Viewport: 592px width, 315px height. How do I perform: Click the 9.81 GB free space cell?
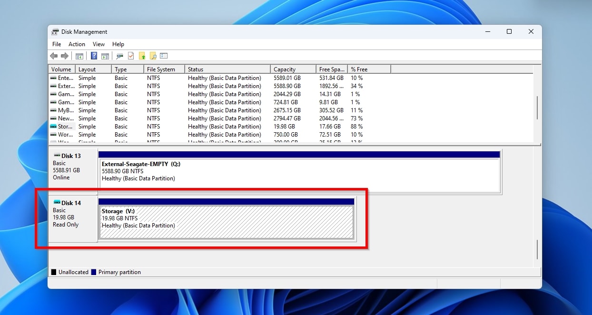coord(328,102)
